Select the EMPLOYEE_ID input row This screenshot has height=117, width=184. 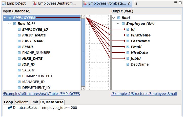pyautogui.click(x=35, y=29)
